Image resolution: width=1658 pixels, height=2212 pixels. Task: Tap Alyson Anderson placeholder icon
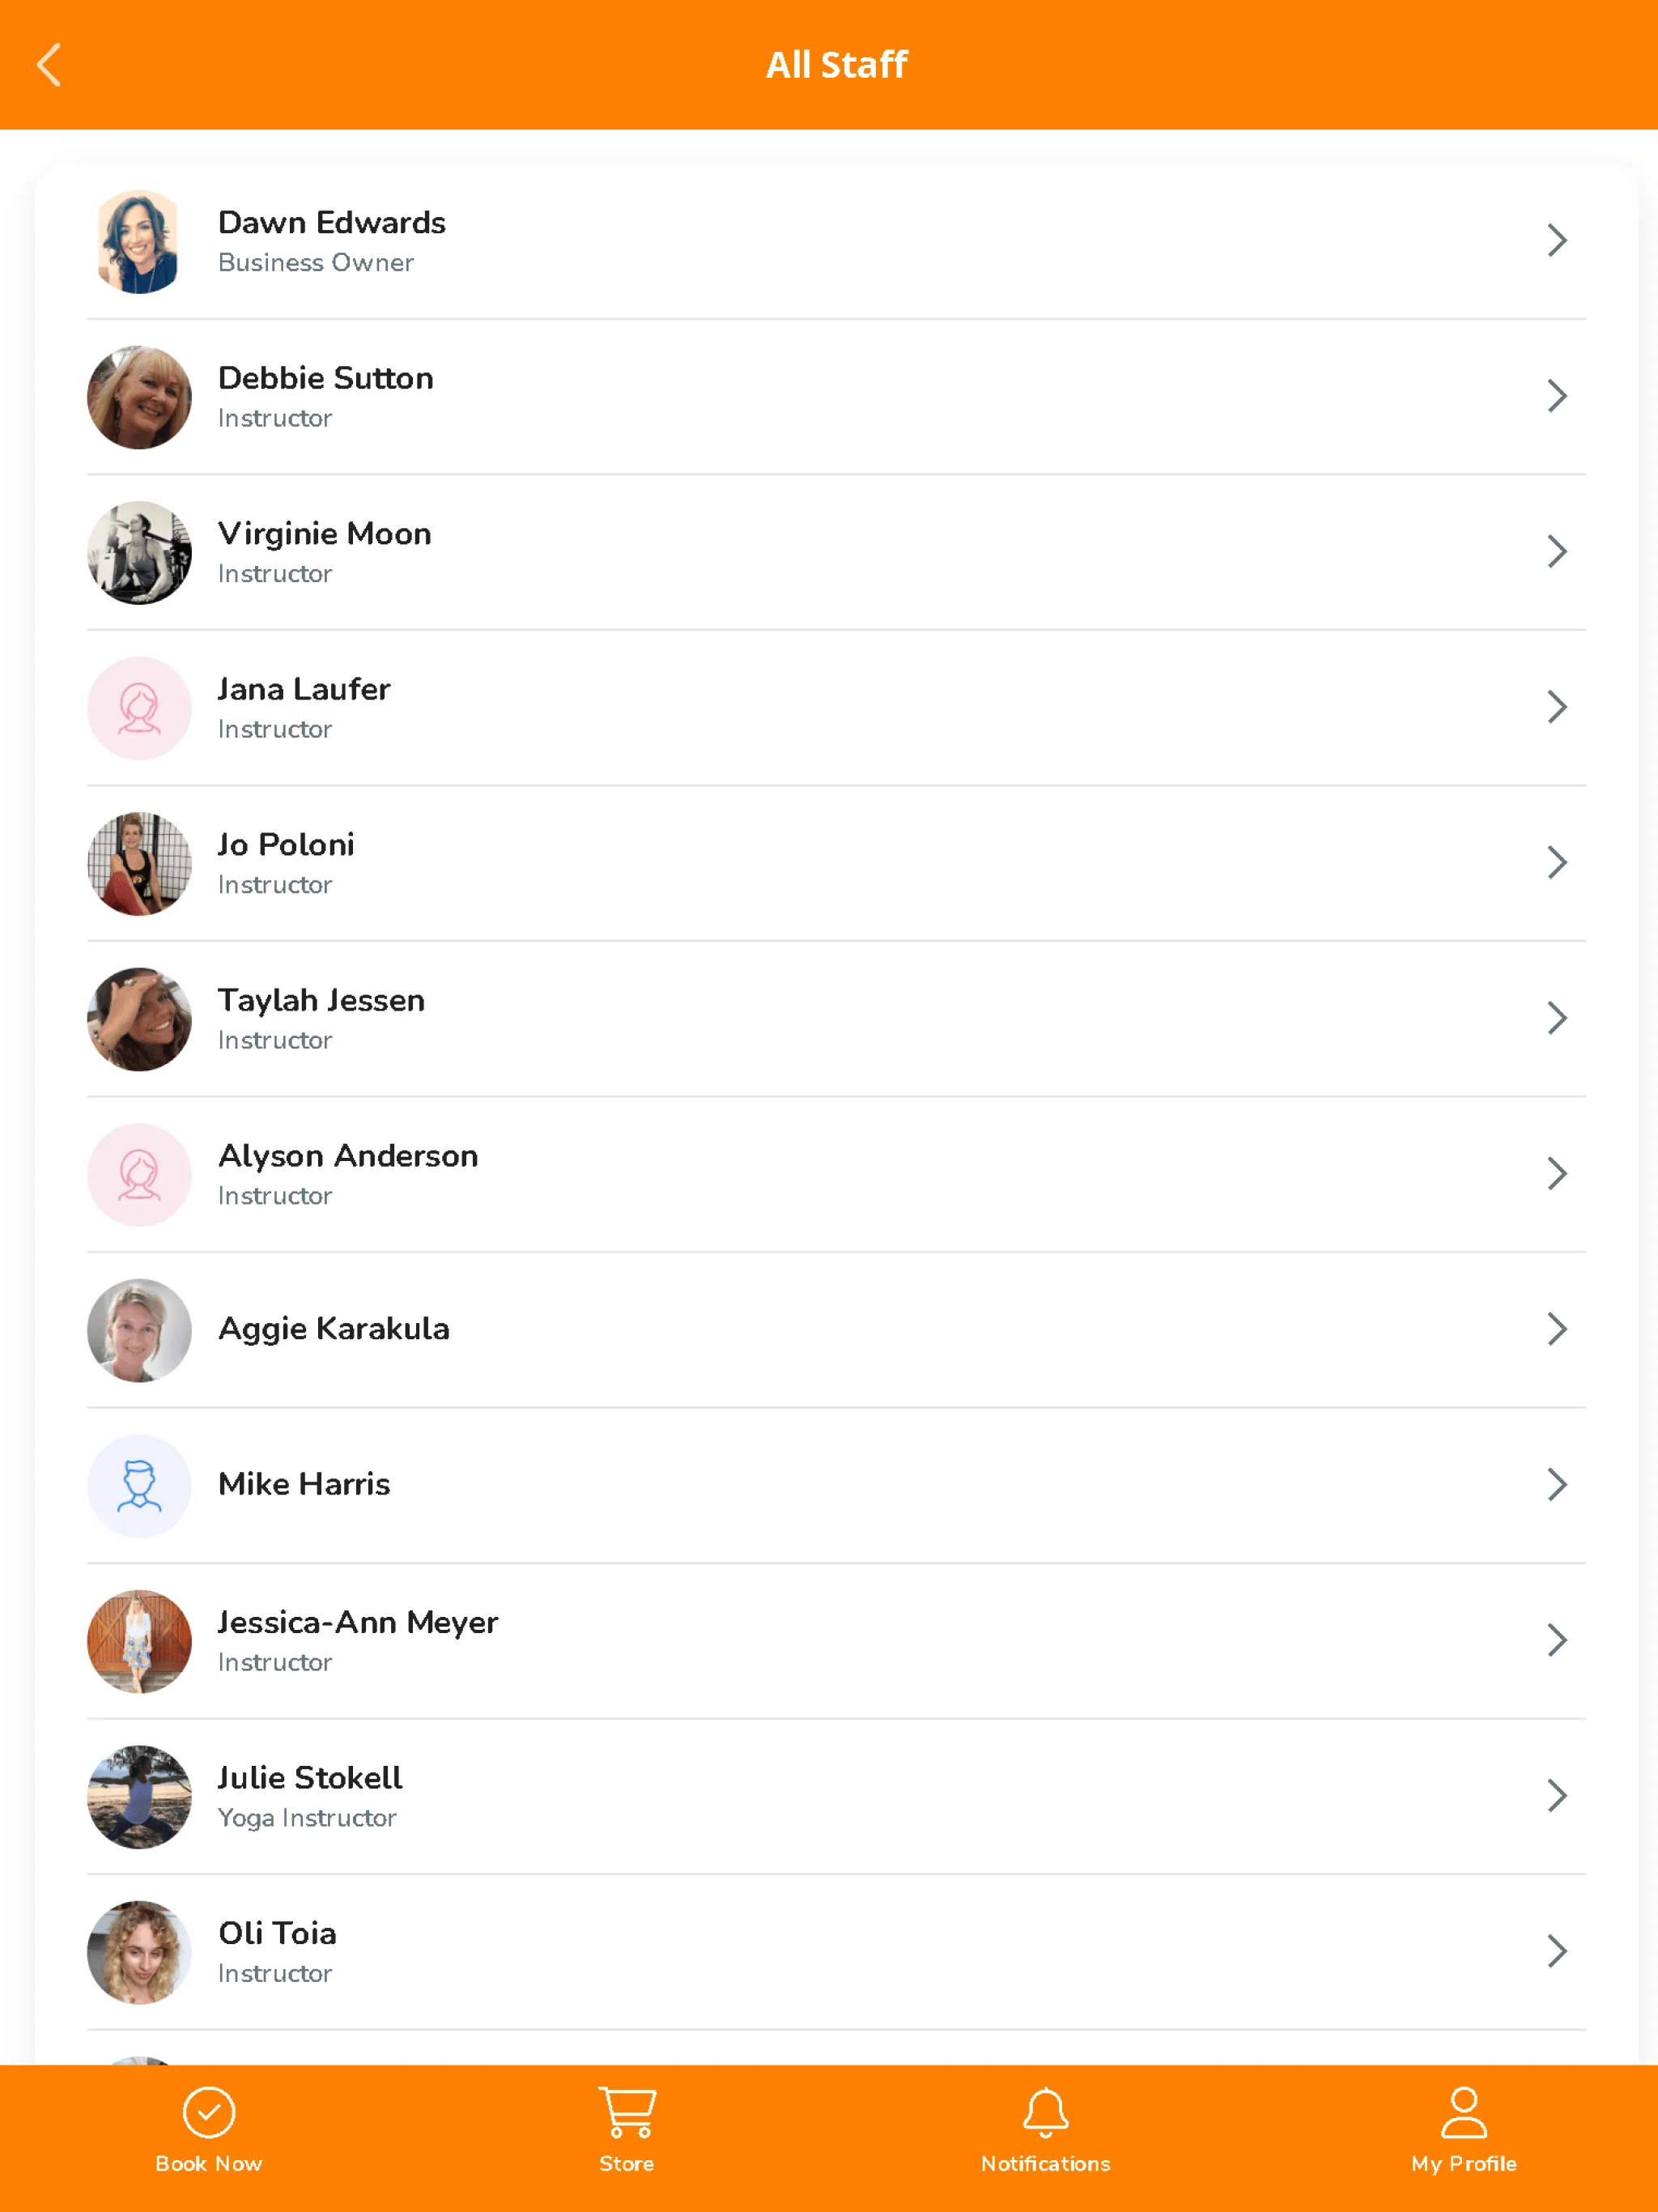(139, 1174)
